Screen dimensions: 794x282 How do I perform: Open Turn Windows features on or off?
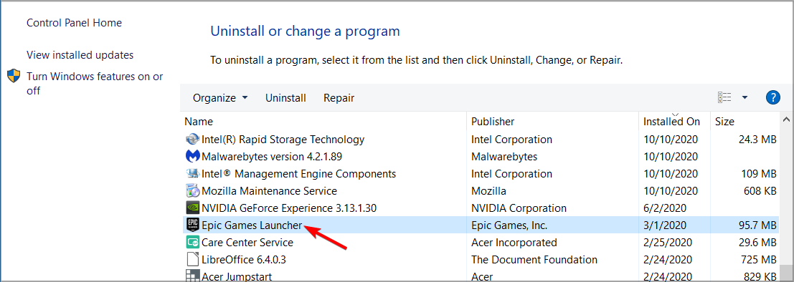point(95,84)
